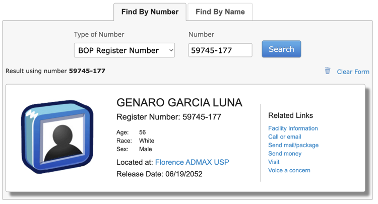
Task: Click the Release Date 06/19/2052 text
Action: click(159, 174)
